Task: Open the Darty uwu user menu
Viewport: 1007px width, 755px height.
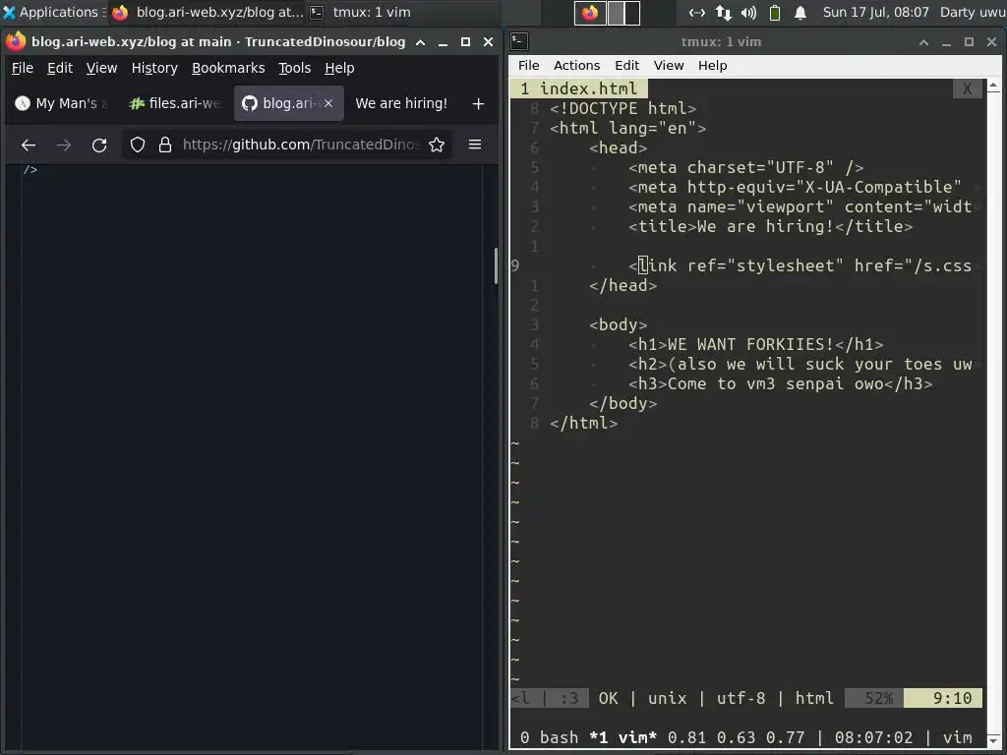Action: 973,12
